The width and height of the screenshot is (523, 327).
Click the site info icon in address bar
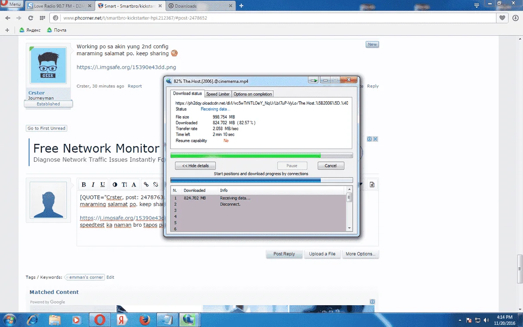56,18
